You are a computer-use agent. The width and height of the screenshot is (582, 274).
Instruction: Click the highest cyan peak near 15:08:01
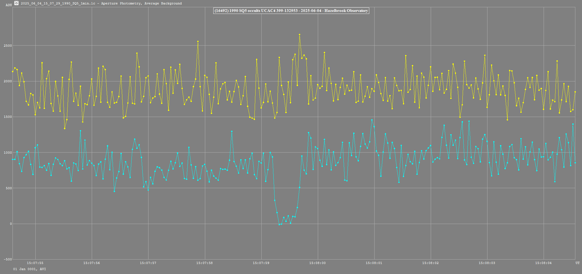click(x=372, y=120)
